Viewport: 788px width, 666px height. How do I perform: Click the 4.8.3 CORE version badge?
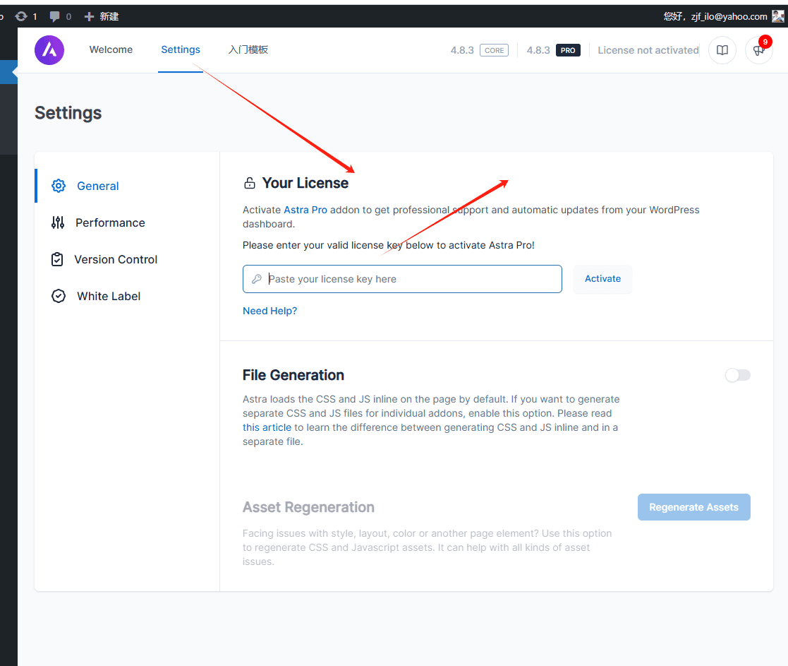pyautogui.click(x=480, y=50)
